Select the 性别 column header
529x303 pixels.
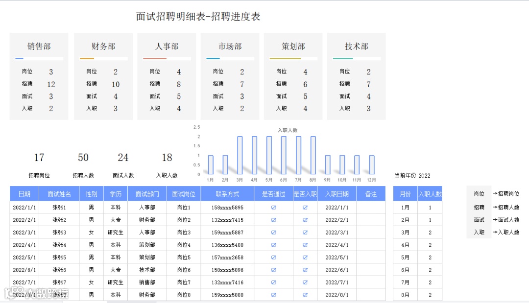91,194
